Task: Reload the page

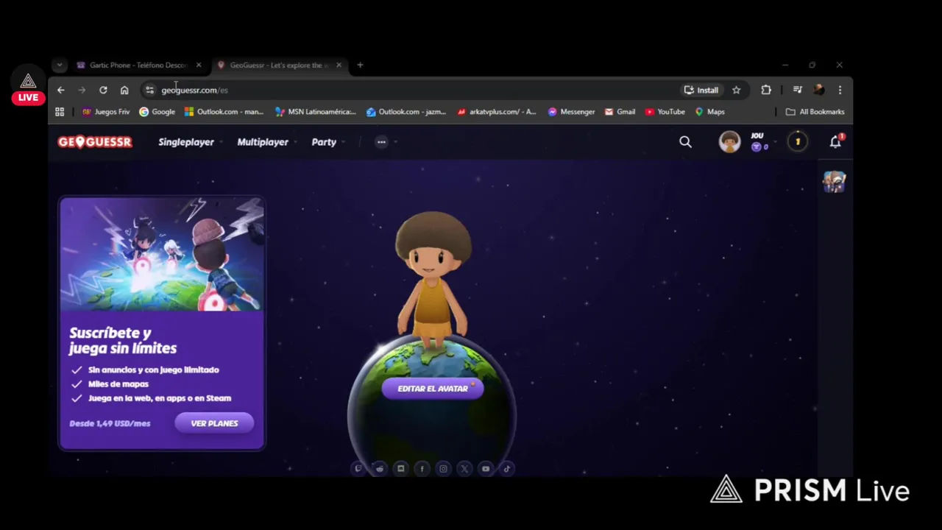Action: click(103, 90)
